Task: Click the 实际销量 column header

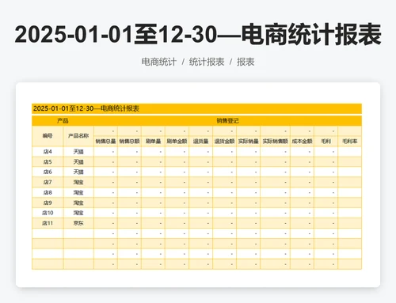Action: click(248, 142)
